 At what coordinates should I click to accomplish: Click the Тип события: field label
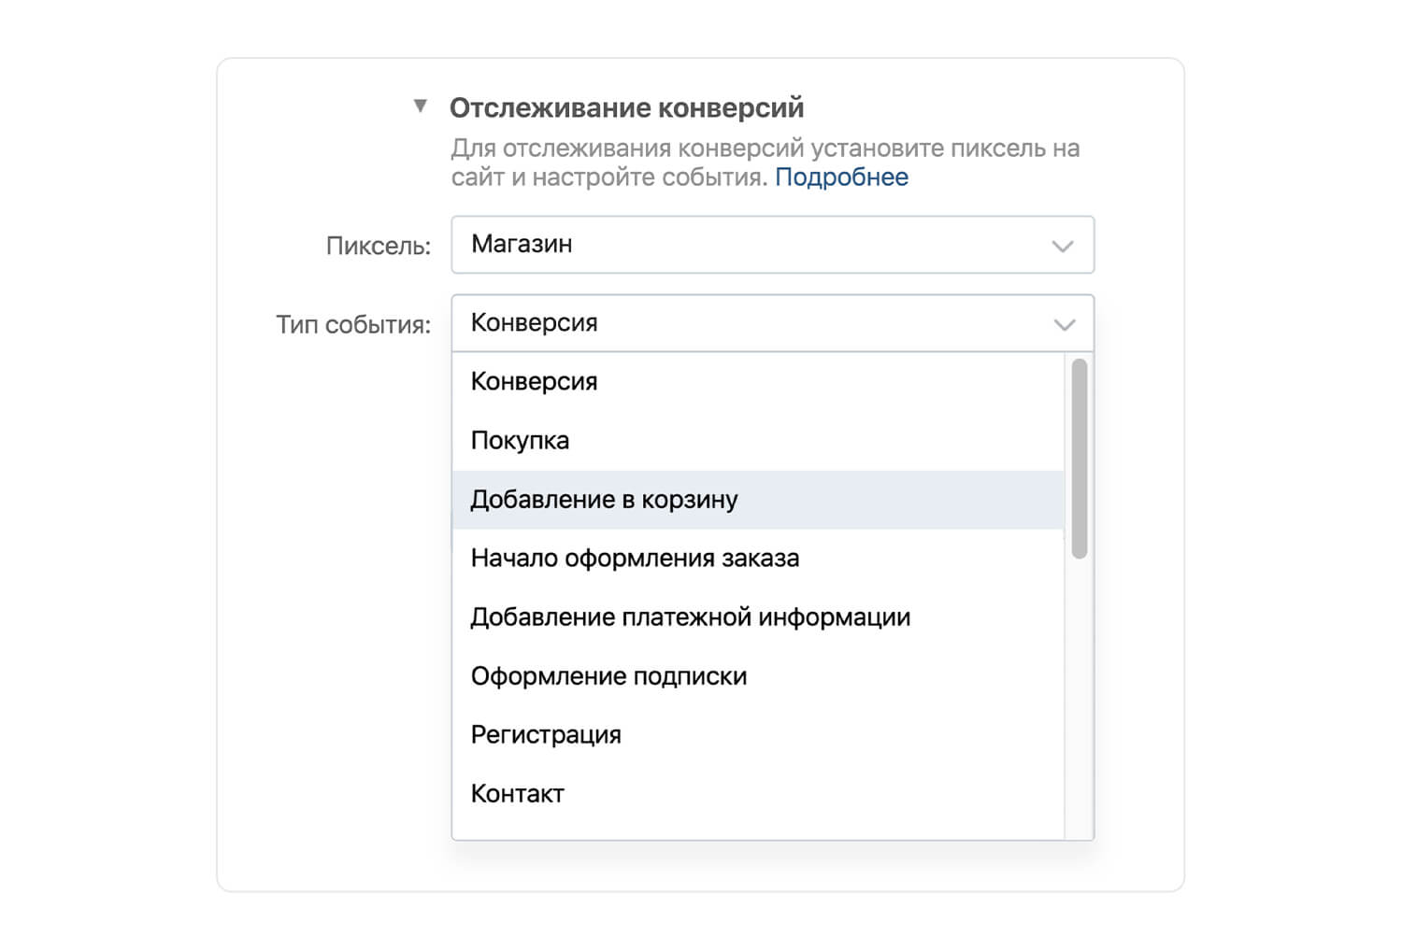point(353,325)
